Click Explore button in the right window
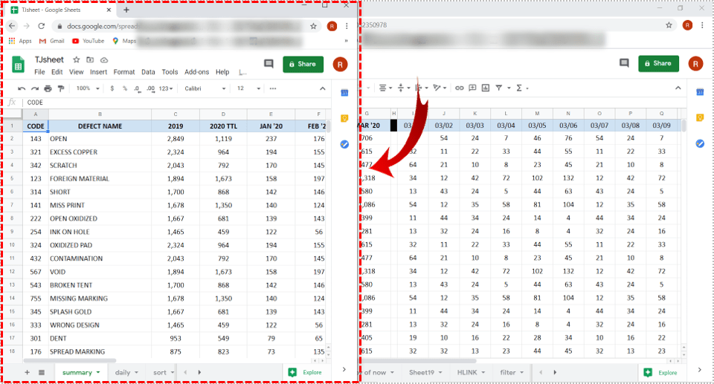This screenshot has height=384, width=714. [x=660, y=372]
